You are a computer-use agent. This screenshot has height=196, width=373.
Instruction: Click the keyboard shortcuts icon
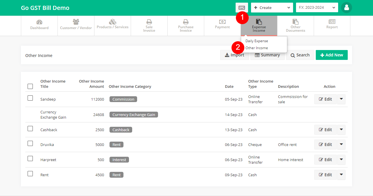pos(242,8)
